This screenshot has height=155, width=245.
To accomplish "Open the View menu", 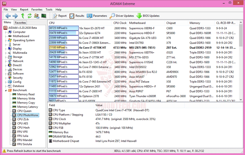I will pyautogui.click(x=14, y=9).
